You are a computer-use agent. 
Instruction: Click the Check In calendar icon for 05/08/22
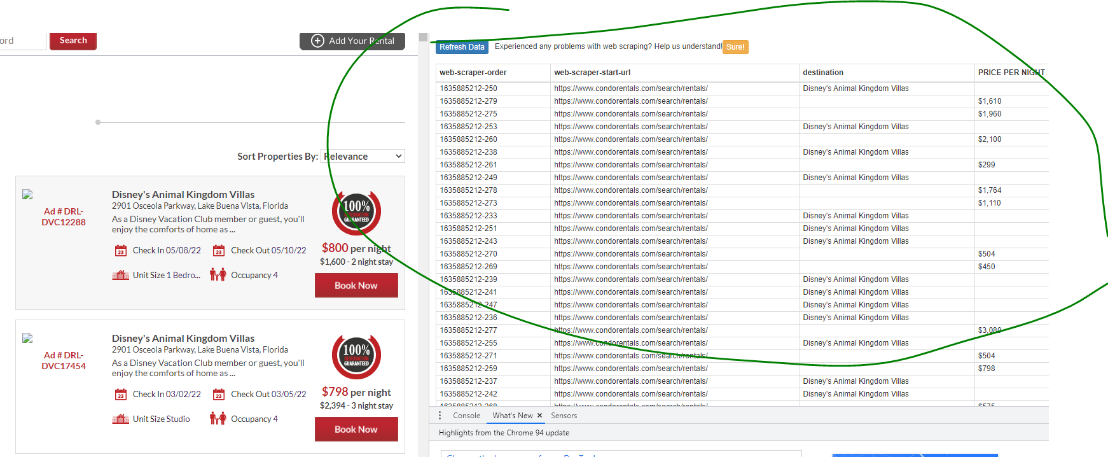pyautogui.click(x=121, y=251)
